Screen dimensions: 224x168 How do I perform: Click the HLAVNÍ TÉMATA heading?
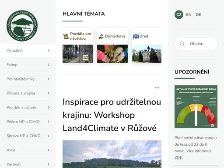84,14
